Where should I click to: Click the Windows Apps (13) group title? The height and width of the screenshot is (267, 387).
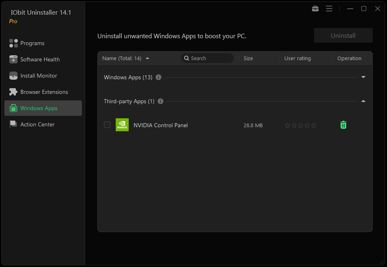128,77
